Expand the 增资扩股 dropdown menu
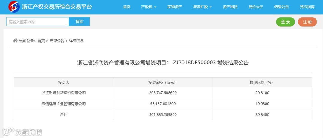The height and width of the screenshot is (138, 323). 202,7
